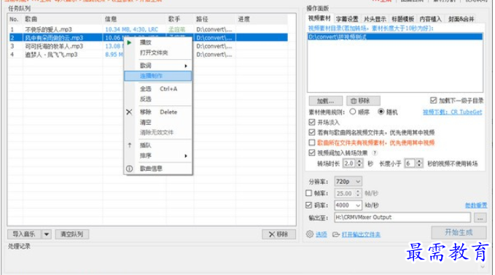Click the 清空队列 button
495x275 pixels.
[72, 234]
